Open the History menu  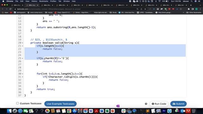34,1
